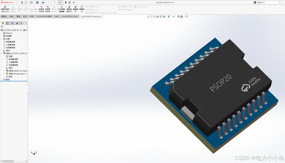This screenshot has height=163, width=285.
Task: Click Previous View icon in view toolbar
Action: (155, 16)
